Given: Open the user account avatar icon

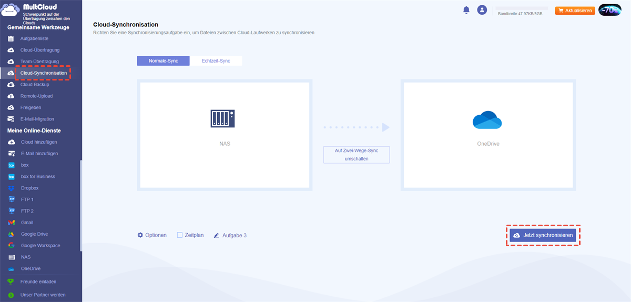Looking at the screenshot, I should [x=482, y=10].
